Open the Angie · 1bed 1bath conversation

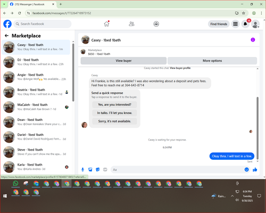[36, 77]
